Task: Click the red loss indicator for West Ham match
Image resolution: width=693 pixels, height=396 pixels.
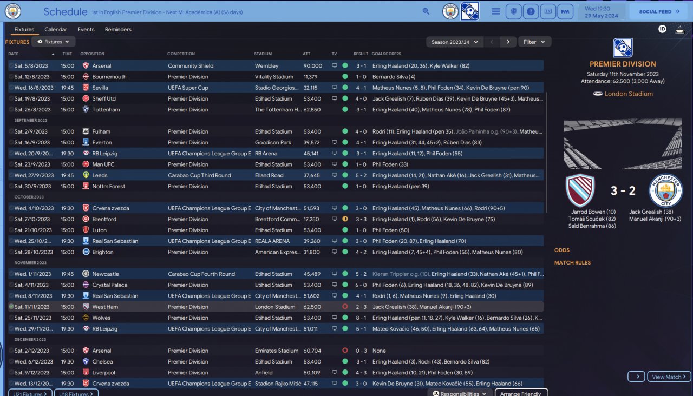Action: coord(345,307)
